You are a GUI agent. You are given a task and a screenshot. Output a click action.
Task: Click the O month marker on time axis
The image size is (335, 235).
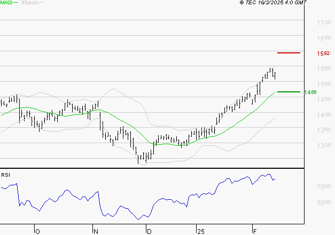(x=37, y=232)
